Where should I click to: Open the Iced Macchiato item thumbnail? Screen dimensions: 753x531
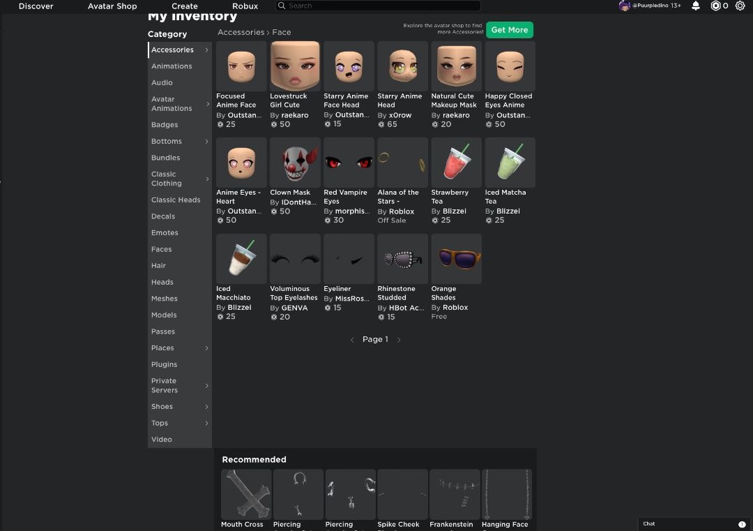[x=241, y=259]
